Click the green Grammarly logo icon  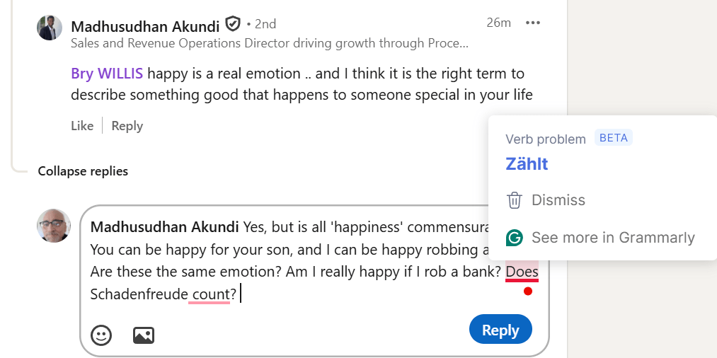pyautogui.click(x=515, y=238)
